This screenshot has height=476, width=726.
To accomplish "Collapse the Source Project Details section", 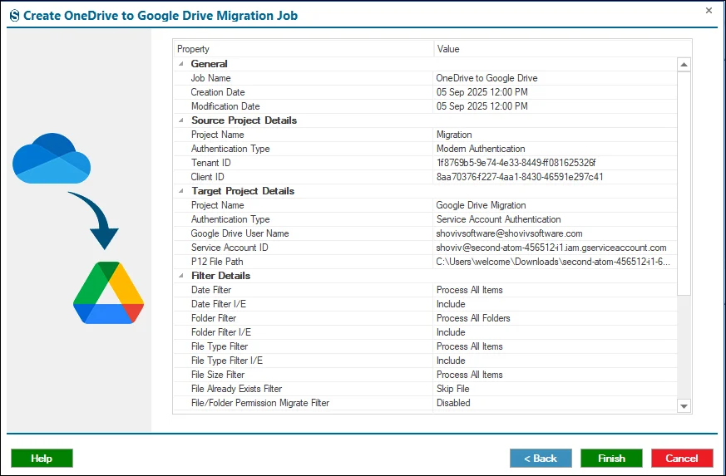I will click(x=180, y=120).
